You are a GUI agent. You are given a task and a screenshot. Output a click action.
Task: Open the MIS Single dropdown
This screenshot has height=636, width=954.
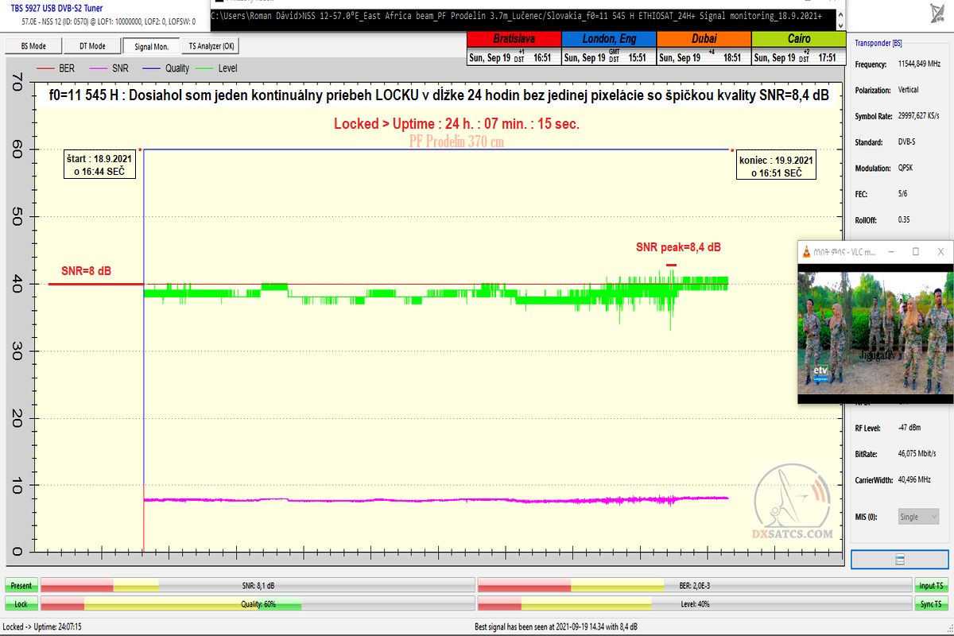click(918, 517)
